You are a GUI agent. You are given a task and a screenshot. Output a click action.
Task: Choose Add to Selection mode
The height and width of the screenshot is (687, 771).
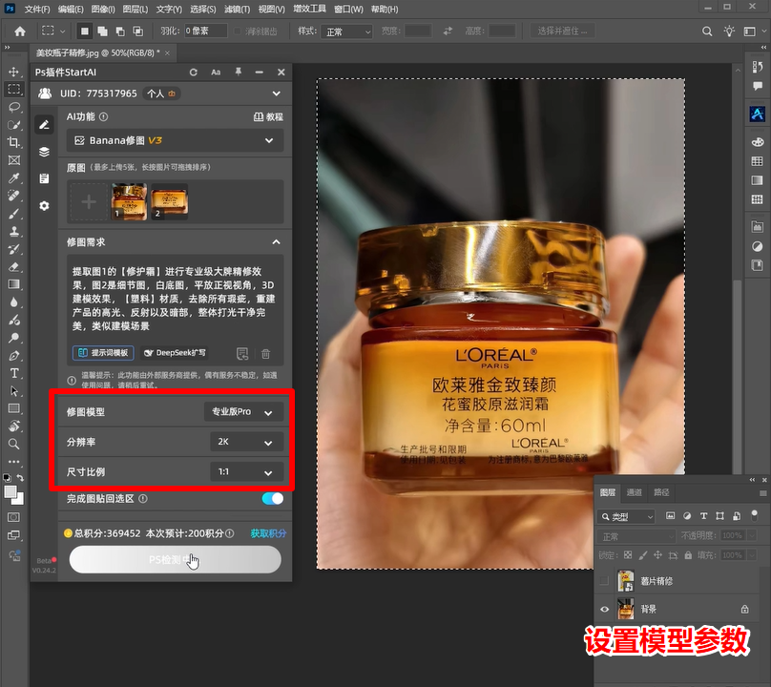(x=102, y=31)
